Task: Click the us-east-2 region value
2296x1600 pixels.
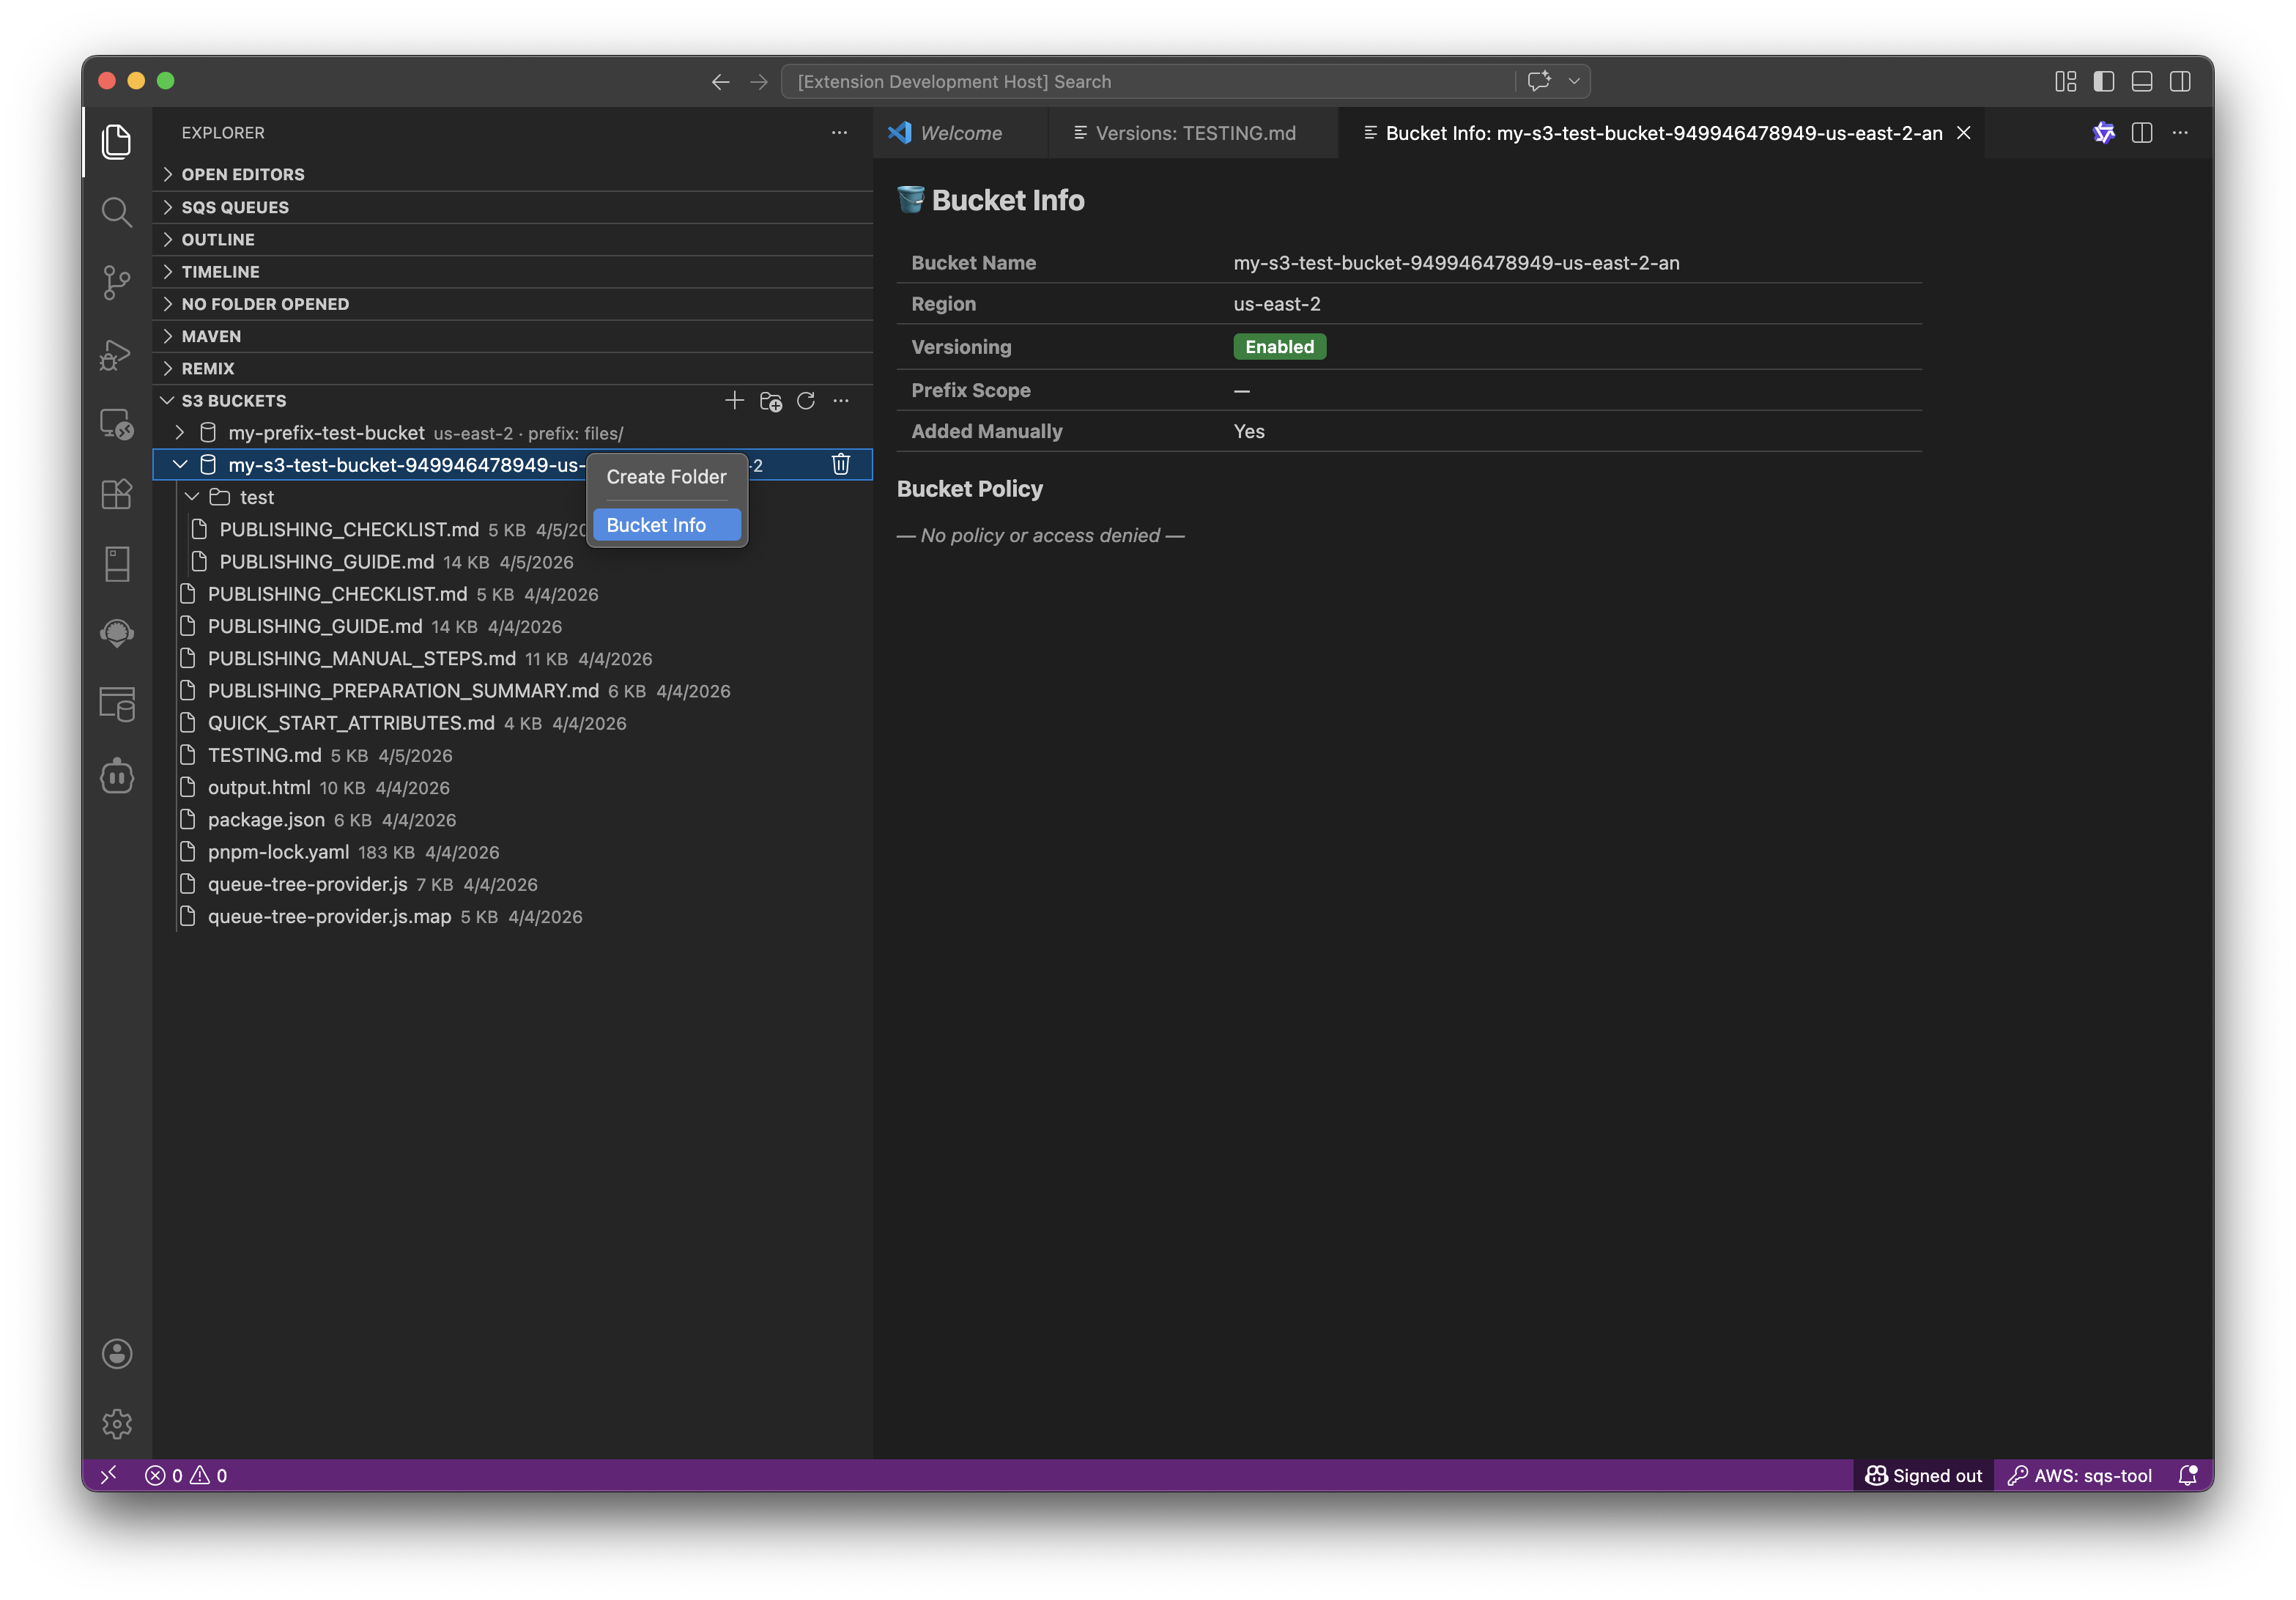Action: [1277, 304]
